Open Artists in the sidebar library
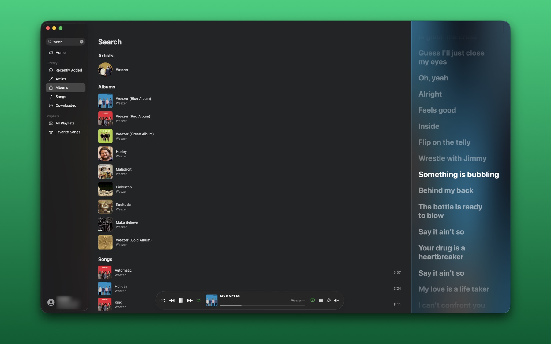Screen dimensions: 551x344 66,79
